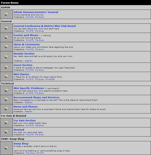The image size is (151, 155).
Task: Open the Mini Diaries forum
Action: pos(21,74)
